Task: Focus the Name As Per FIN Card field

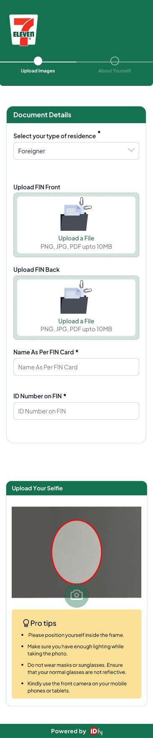Action: point(76,367)
